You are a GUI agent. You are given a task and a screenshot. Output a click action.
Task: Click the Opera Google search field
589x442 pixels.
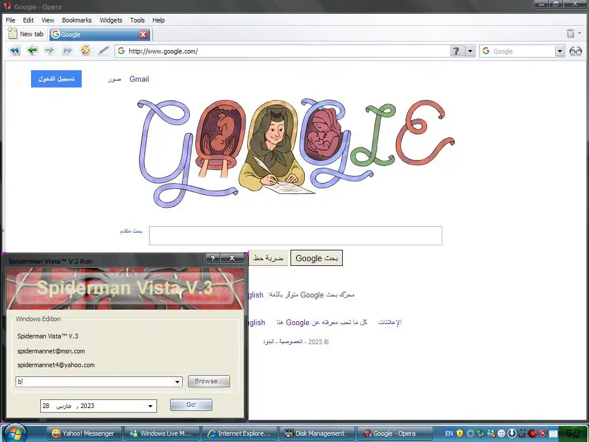coord(523,51)
